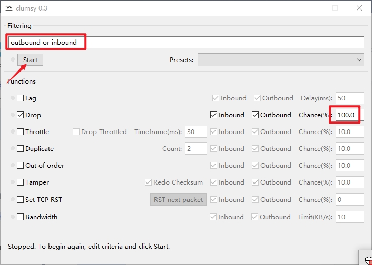The width and height of the screenshot is (372, 265).
Task: Click the indicator dot next to Lag
Action: [x=13, y=98]
